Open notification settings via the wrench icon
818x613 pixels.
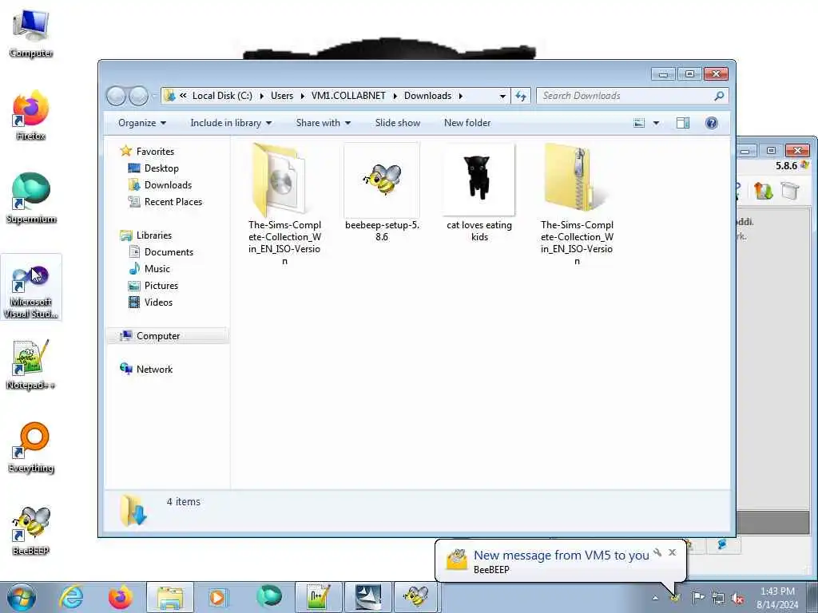658,552
